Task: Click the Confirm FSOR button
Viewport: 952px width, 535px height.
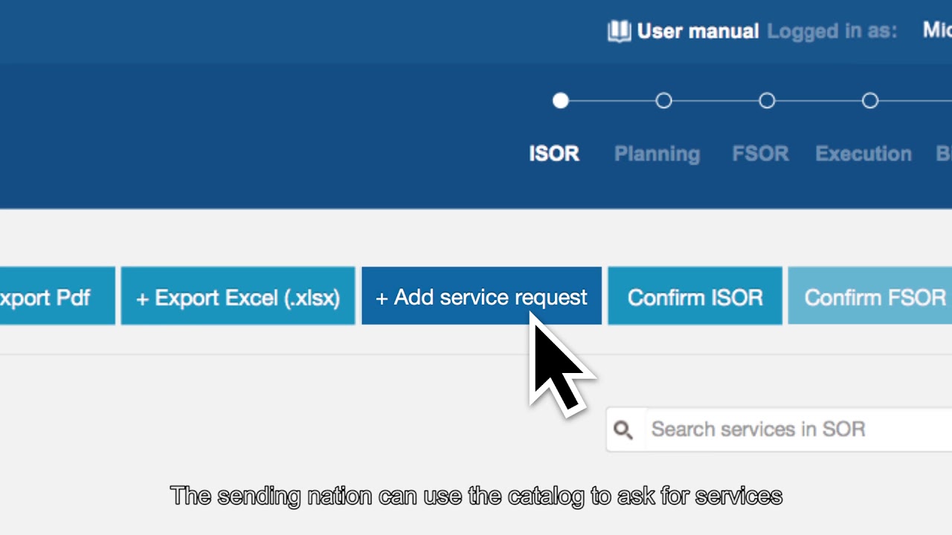Action: (870, 297)
